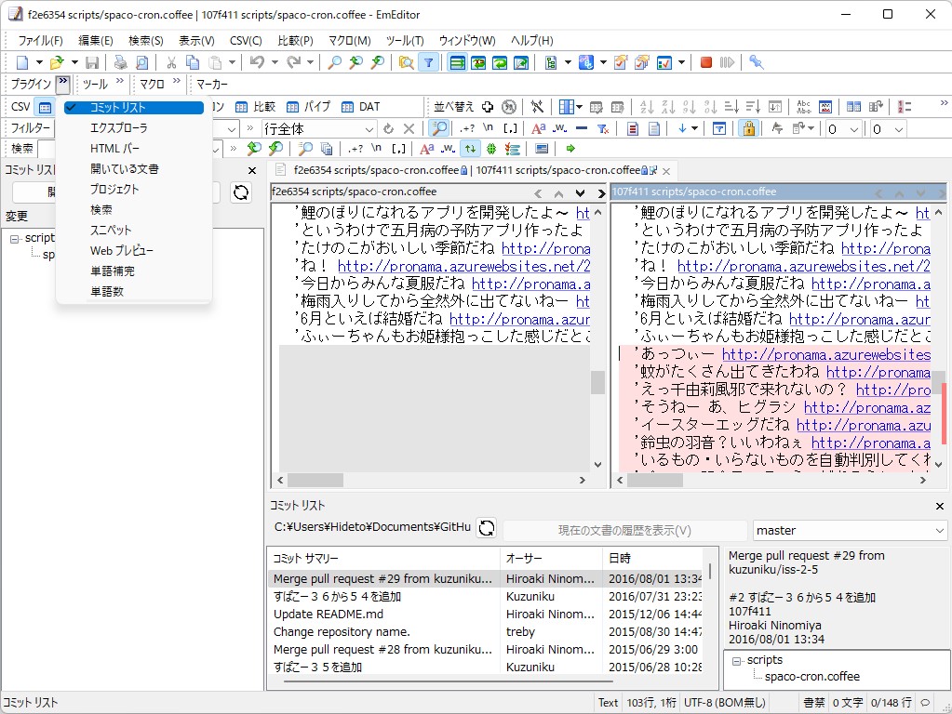Click the sort A to Z icon

tap(646, 107)
